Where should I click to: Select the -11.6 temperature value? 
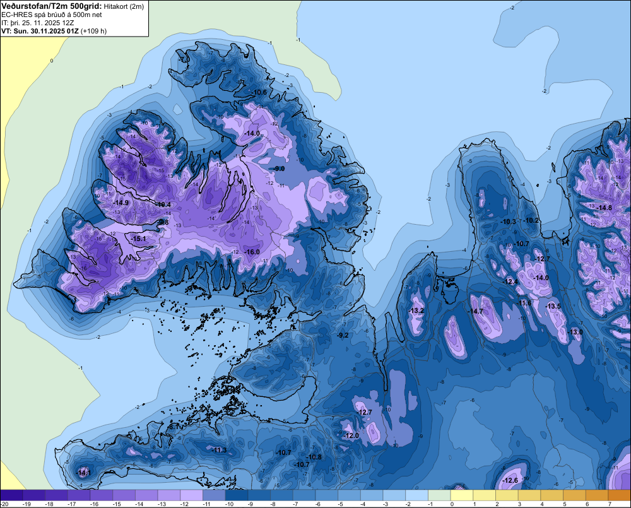524,303
